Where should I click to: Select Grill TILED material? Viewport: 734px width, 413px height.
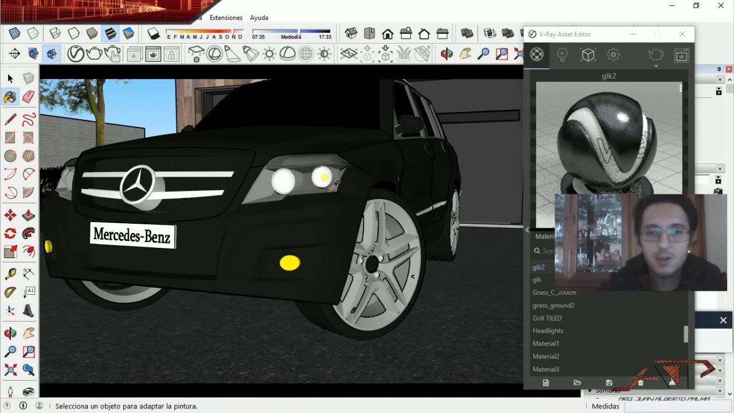pos(547,318)
